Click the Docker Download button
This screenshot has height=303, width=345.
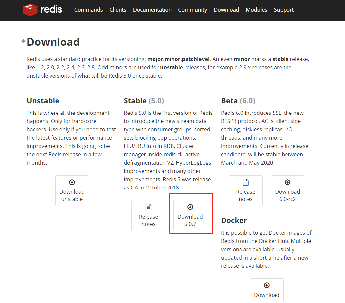(266, 290)
